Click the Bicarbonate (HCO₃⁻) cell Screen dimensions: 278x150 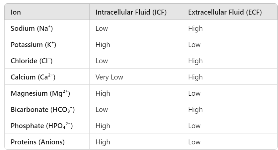42,110
